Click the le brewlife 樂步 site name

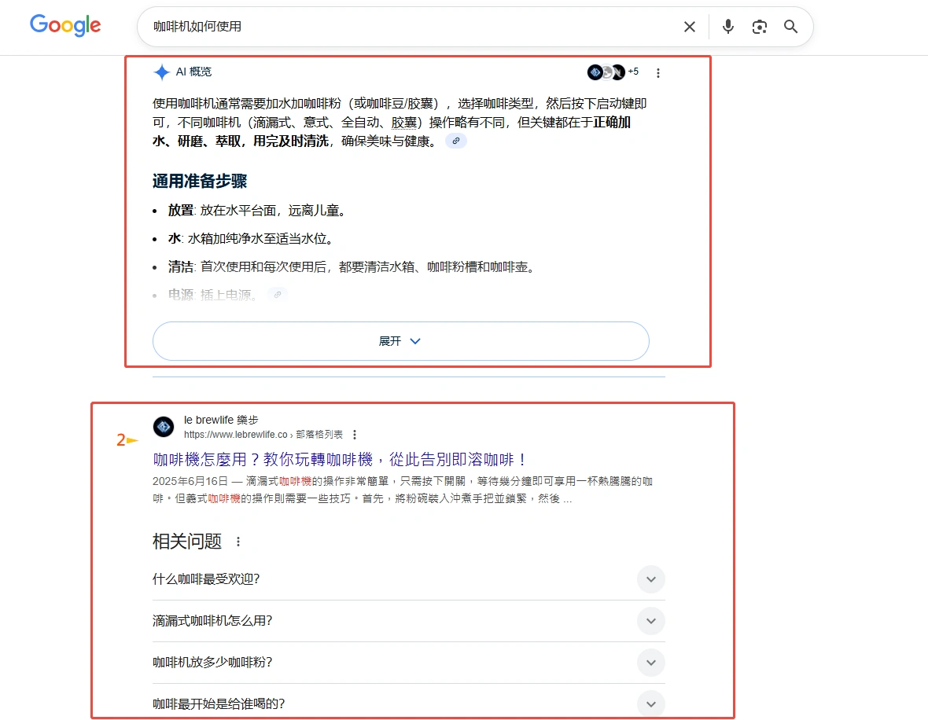pyautogui.click(x=221, y=420)
